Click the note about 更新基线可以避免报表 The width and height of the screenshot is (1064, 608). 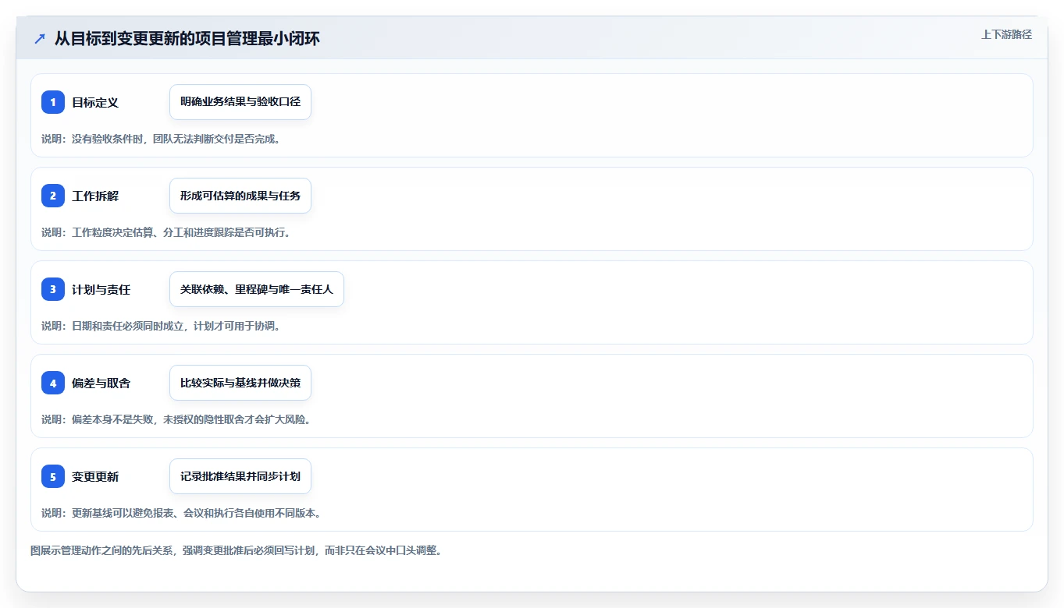point(181,513)
